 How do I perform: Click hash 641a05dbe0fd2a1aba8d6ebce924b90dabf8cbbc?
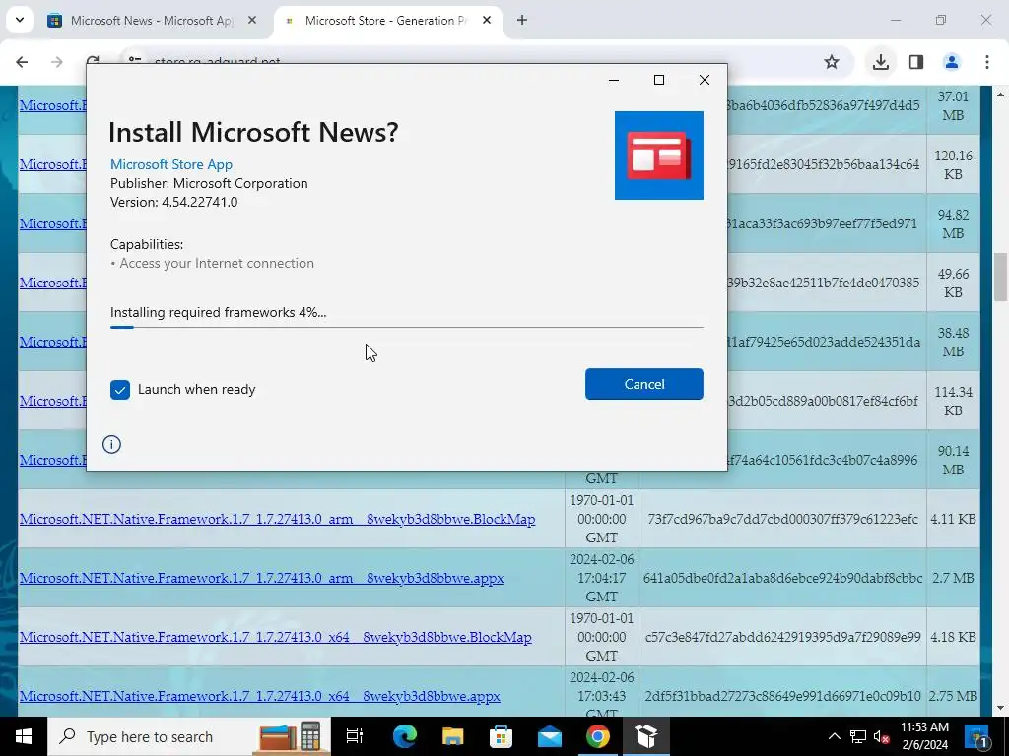point(782,578)
